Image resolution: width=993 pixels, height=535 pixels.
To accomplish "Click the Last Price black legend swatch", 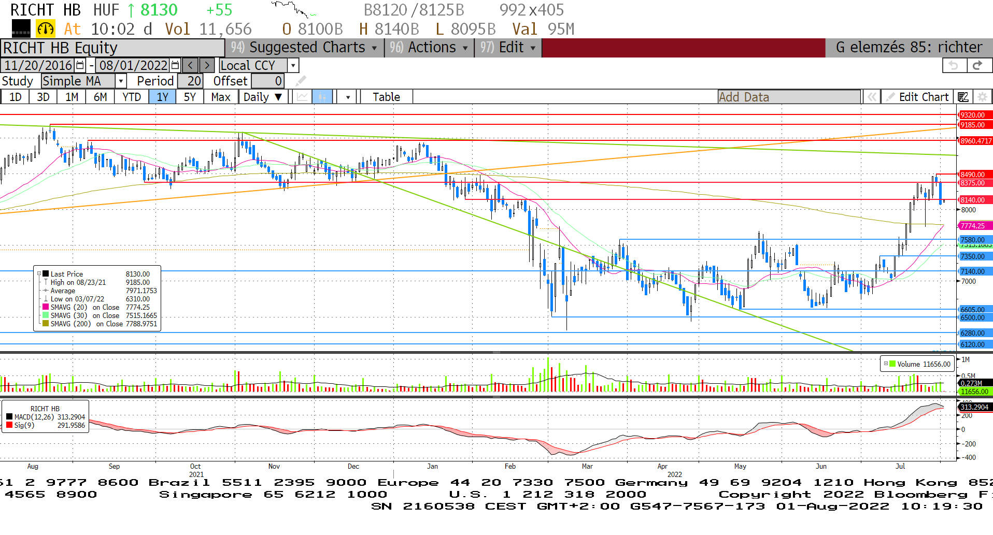I will pos(46,274).
